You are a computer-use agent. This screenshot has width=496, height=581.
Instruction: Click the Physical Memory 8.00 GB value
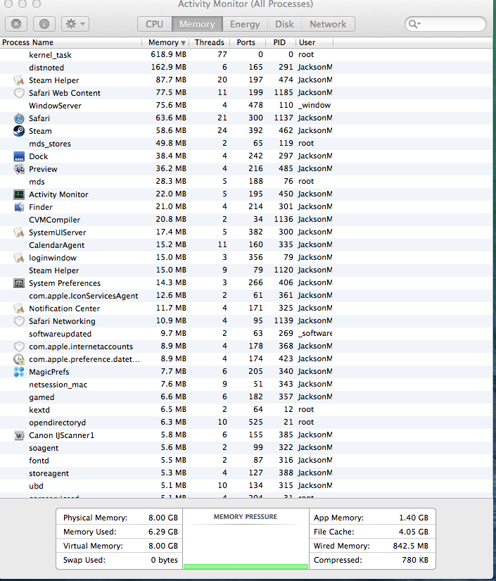[x=163, y=518]
